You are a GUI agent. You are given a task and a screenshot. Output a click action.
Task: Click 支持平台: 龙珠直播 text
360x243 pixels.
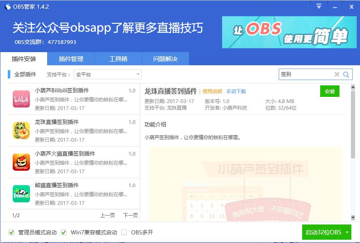click(165, 108)
